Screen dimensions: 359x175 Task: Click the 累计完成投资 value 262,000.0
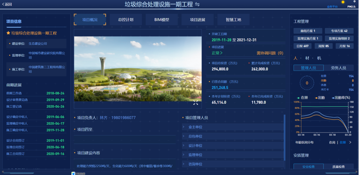click(x=260, y=69)
